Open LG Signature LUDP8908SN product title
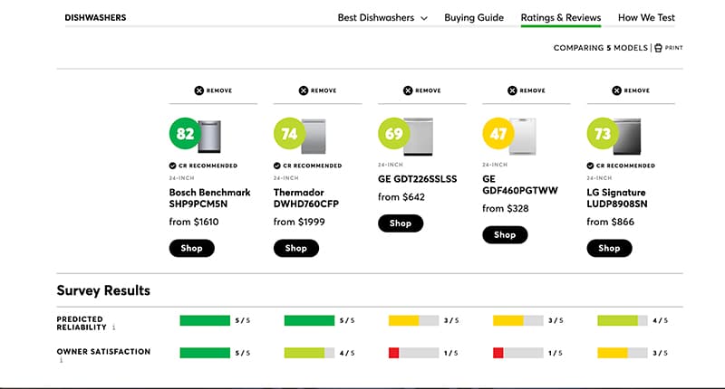Viewport: 725px width, 389px height. coord(617,198)
